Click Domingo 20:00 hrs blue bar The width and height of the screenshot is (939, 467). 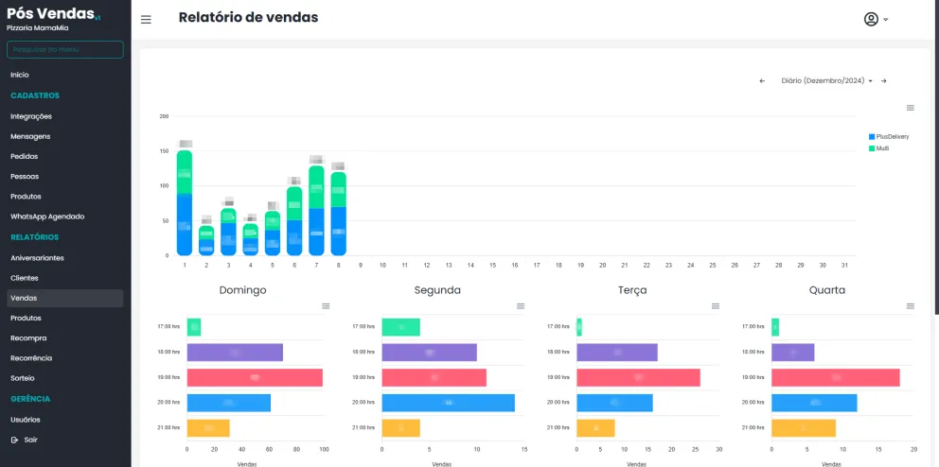click(x=229, y=403)
